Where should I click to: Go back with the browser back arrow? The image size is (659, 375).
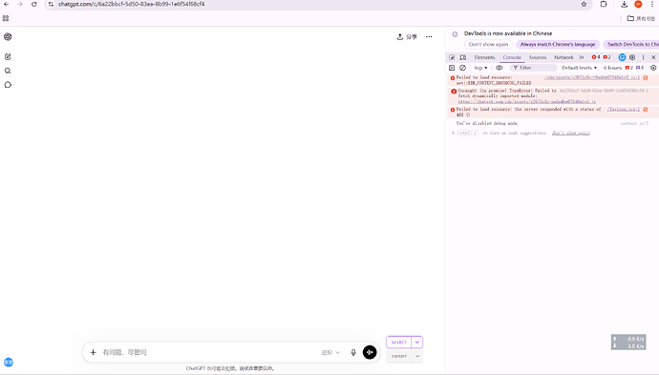(x=7, y=4)
